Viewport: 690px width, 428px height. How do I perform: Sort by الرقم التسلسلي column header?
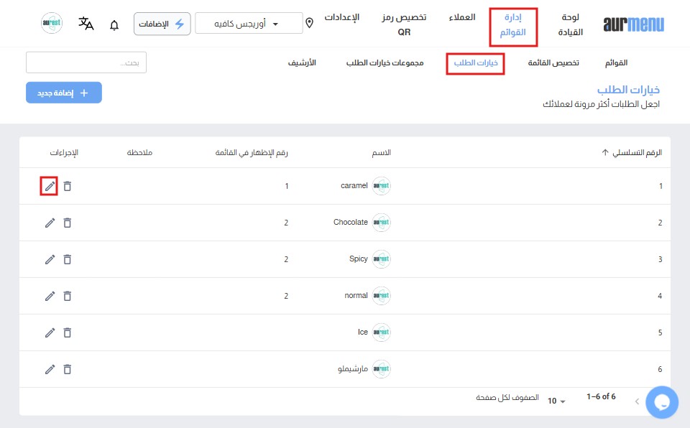(x=630, y=152)
